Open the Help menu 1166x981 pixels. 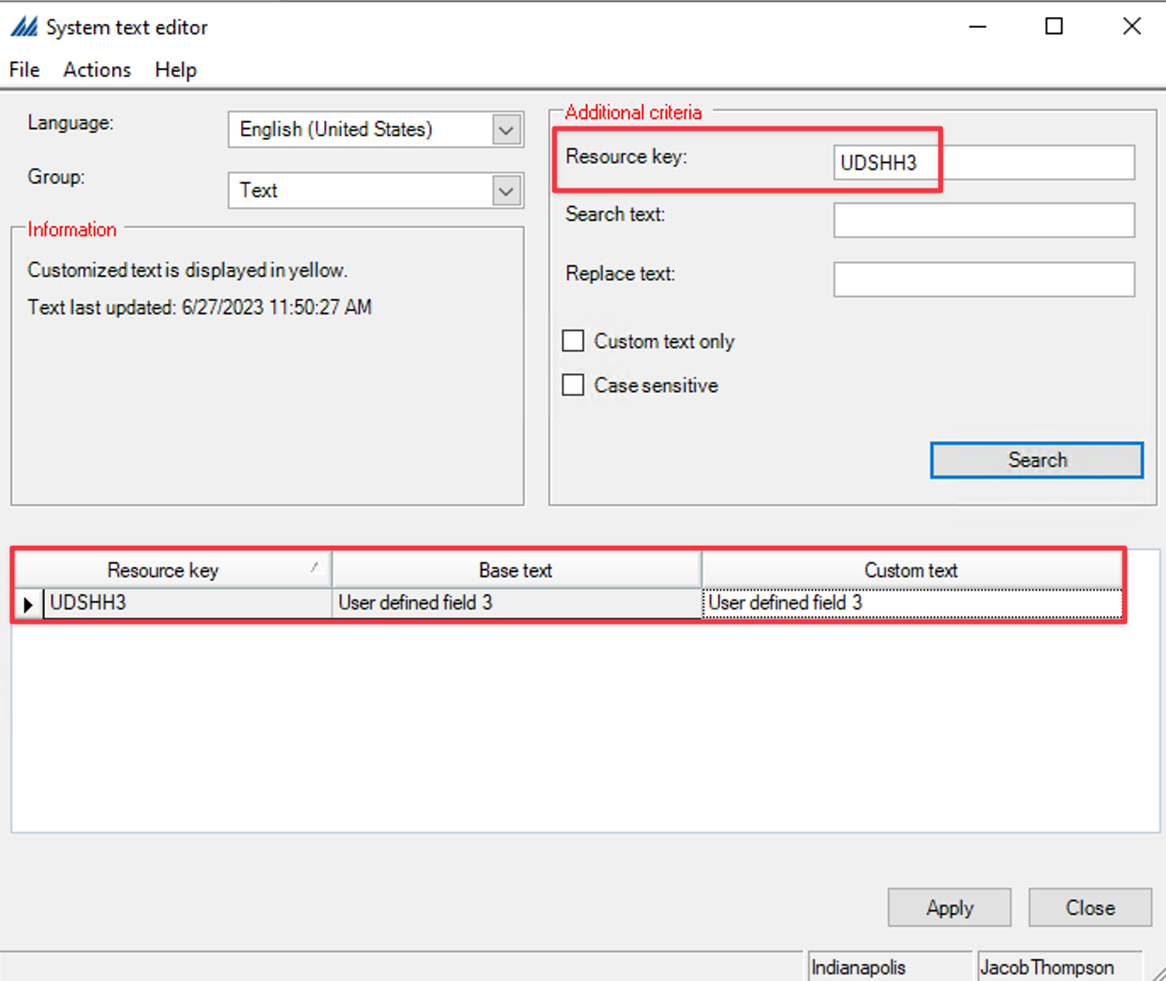click(175, 70)
